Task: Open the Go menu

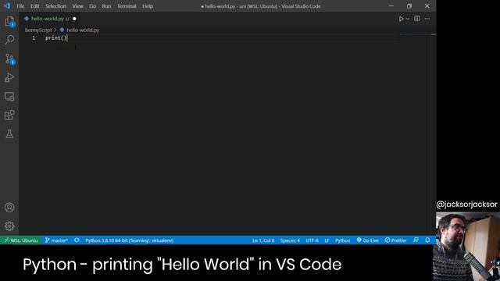Action: [x=92, y=6]
